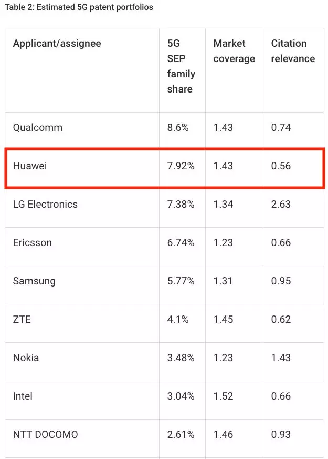Select Intel's 1.52 market coverage value
Viewport: 328px width, 459px height.
[223, 396]
